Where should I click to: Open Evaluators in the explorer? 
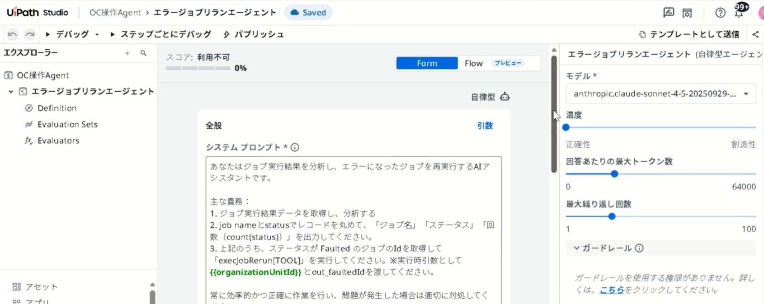pyautogui.click(x=58, y=140)
